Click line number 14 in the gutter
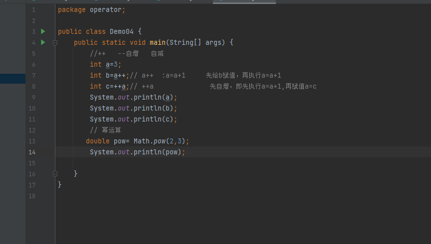431x244 pixels. tap(32, 152)
